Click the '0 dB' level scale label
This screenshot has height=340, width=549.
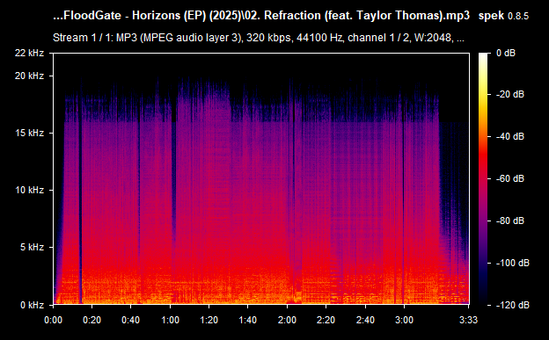(x=506, y=53)
